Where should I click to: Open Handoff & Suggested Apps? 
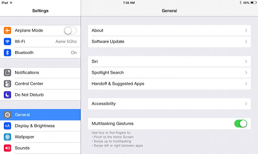tap(169, 84)
